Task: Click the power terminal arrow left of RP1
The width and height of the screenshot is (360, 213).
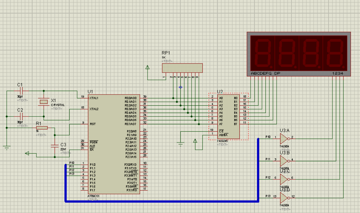Action: pos(148,68)
